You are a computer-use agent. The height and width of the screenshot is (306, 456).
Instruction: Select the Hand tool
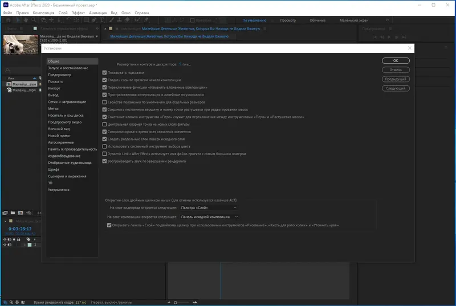(26, 20)
